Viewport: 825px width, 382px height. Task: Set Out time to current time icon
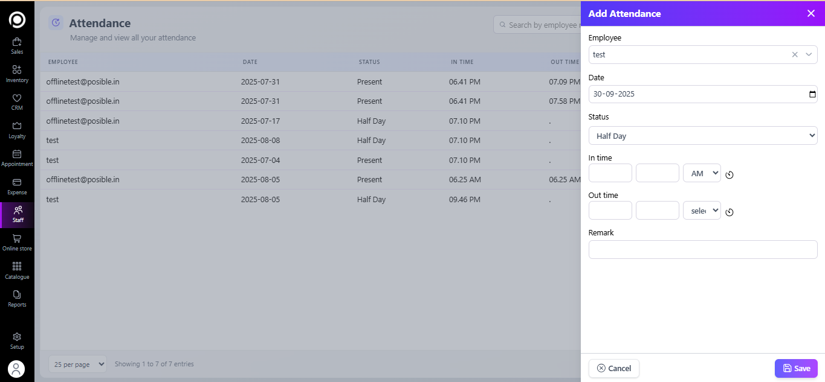(x=730, y=212)
